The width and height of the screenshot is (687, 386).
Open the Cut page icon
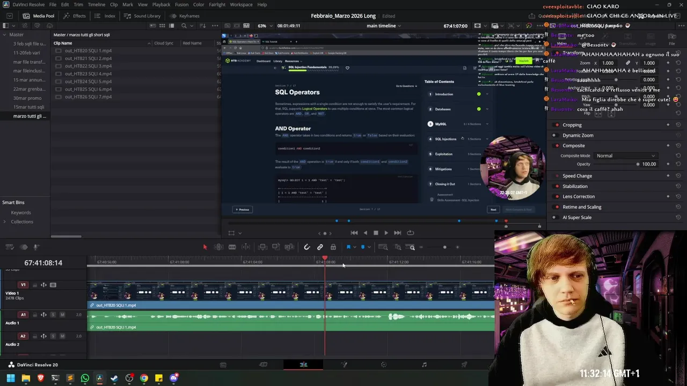pyautogui.click(x=263, y=365)
